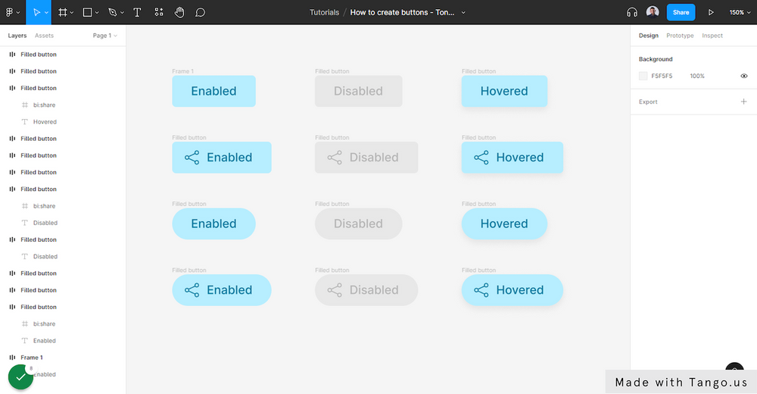Click the How to create buttons file title
The width and height of the screenshot is (757, 394).
[402, 13]
